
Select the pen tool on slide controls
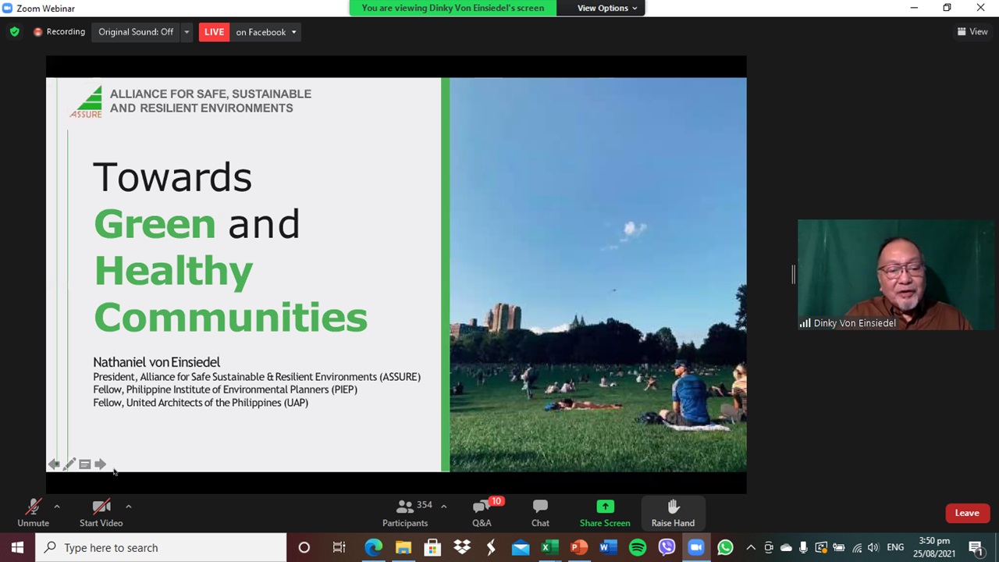coord(69,464)
